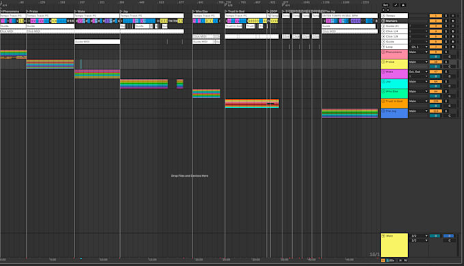Image resolution: width=464 pixels, height=266 pixels.
Task: Select the Guide MIDI clip under Wake
Action: pyautogui.click(x=97, y=42)
